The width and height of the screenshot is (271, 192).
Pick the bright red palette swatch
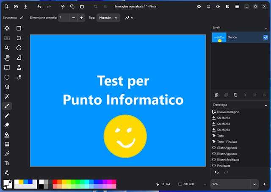point(55,182)
